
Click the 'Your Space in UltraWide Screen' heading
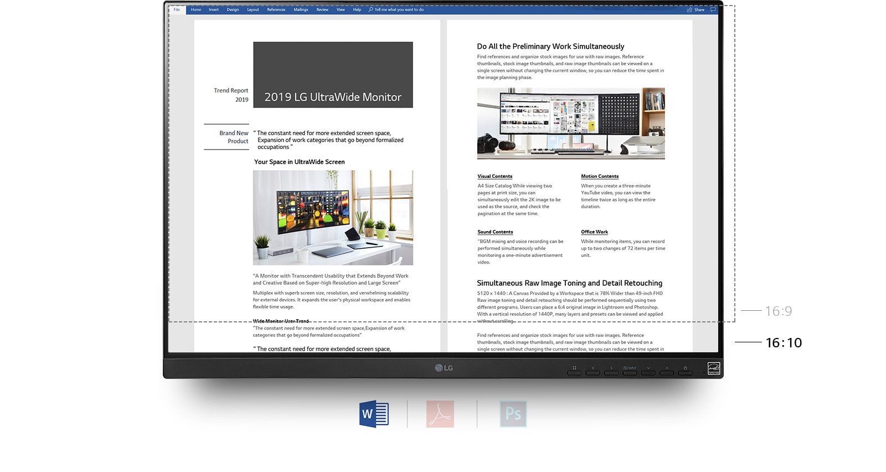tap(299, 162)
